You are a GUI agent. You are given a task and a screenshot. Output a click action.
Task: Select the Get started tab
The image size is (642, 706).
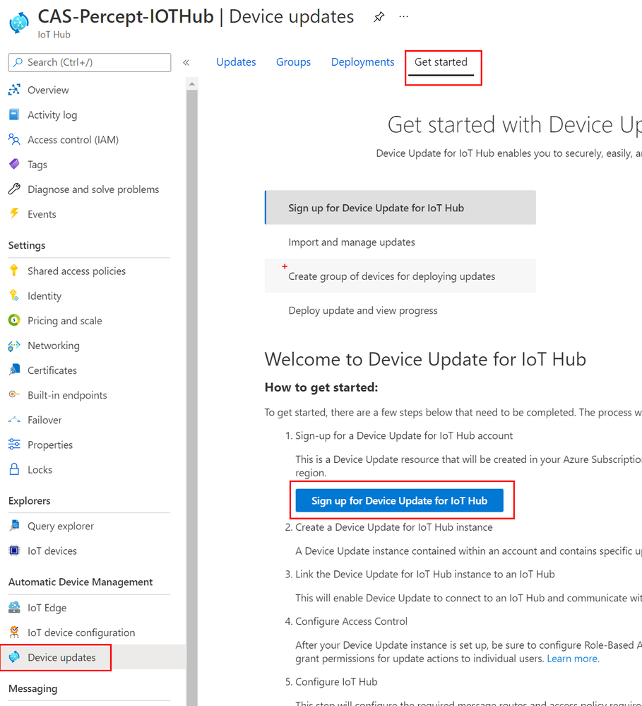[441, 62]
